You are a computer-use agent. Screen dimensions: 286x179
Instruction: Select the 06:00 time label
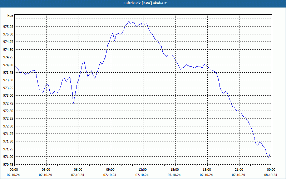[x=79, y=170]
